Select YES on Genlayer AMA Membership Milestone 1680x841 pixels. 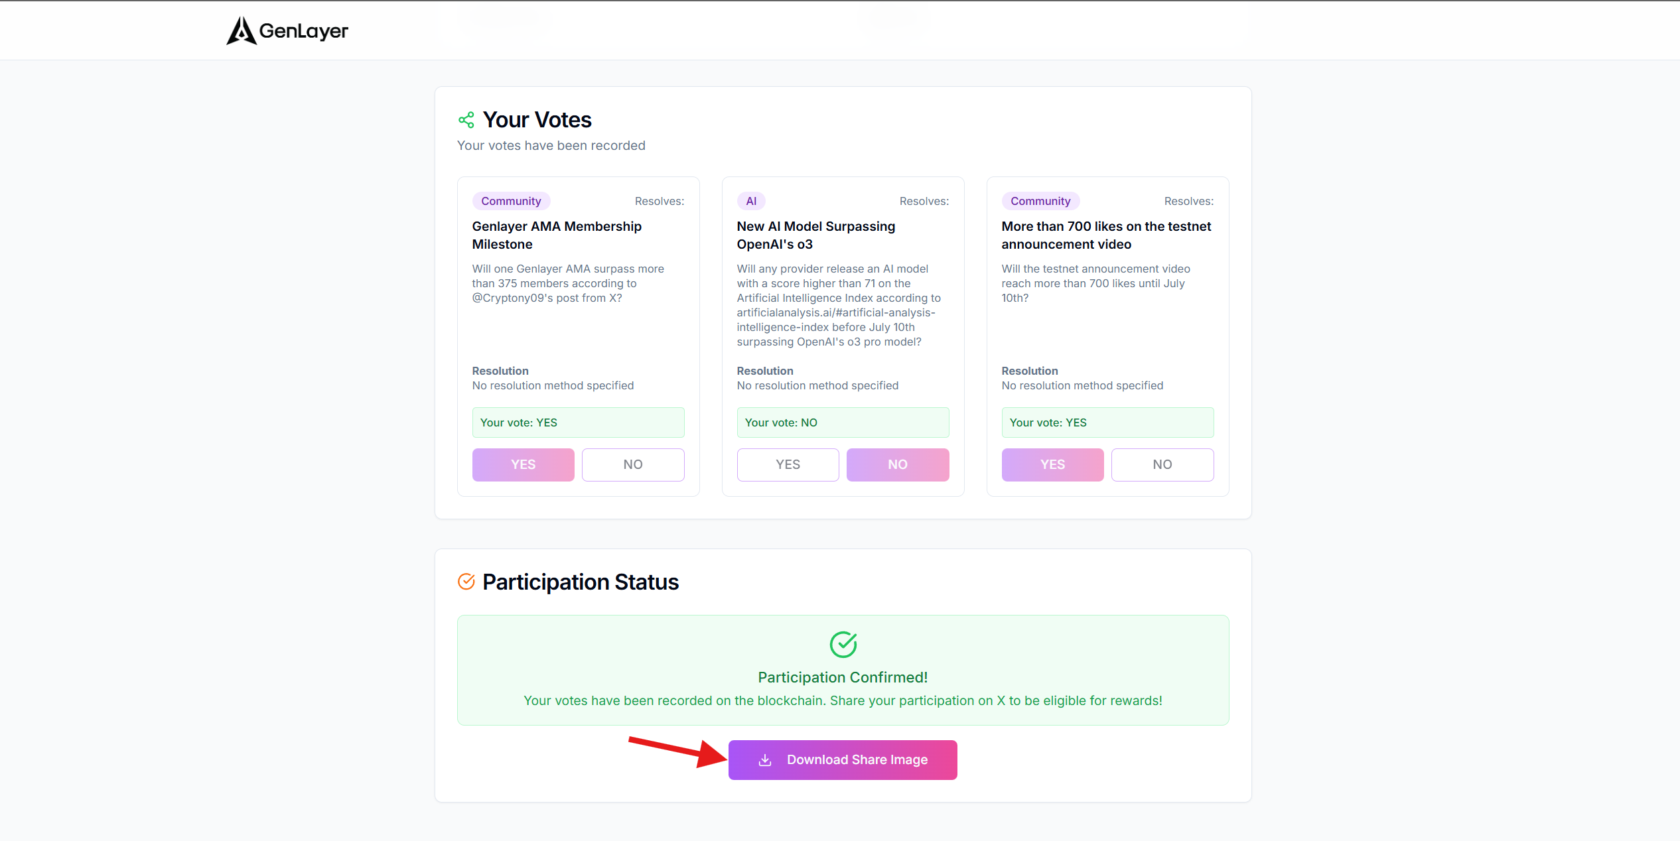(524, 465)
